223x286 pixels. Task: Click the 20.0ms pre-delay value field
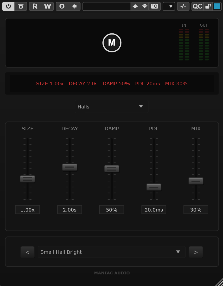point(154,210)
